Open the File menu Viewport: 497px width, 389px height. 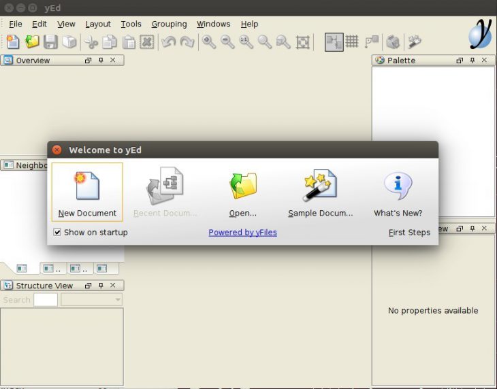point(16,24)
